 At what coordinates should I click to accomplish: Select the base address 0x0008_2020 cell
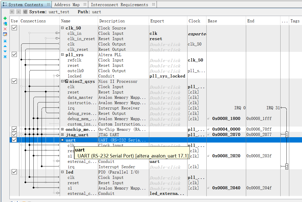(226, 156)
